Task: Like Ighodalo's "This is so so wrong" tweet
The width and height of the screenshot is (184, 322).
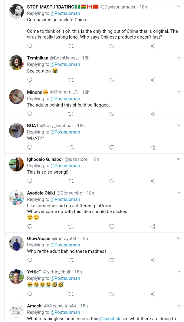Action: pyautogui.click(x=112, y=181)
